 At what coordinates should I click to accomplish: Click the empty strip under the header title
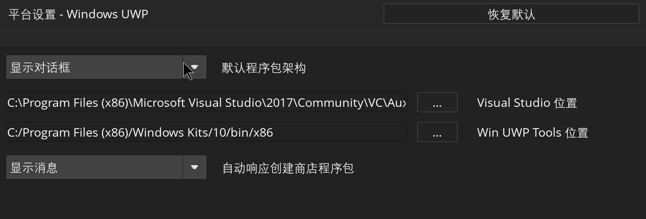tap(323, 39)
